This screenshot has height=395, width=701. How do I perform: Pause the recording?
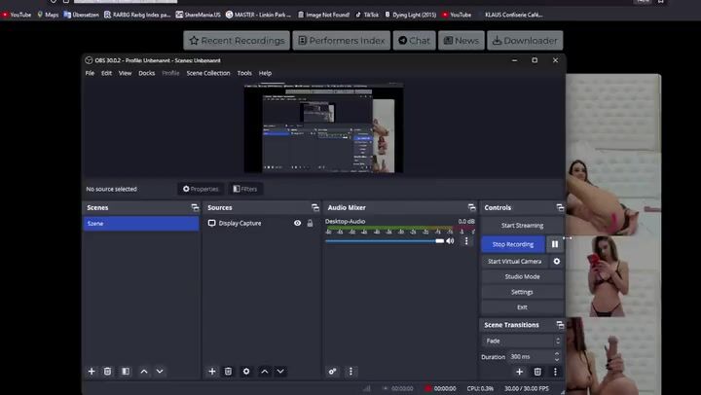tap(555, 244)
